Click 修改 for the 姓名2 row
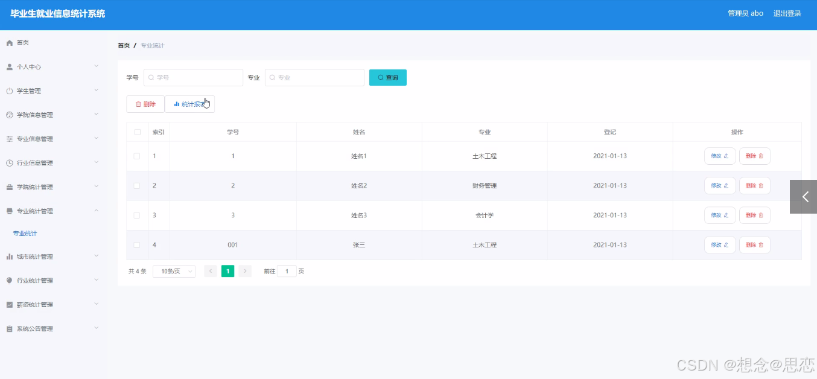 tap(720, 186)
